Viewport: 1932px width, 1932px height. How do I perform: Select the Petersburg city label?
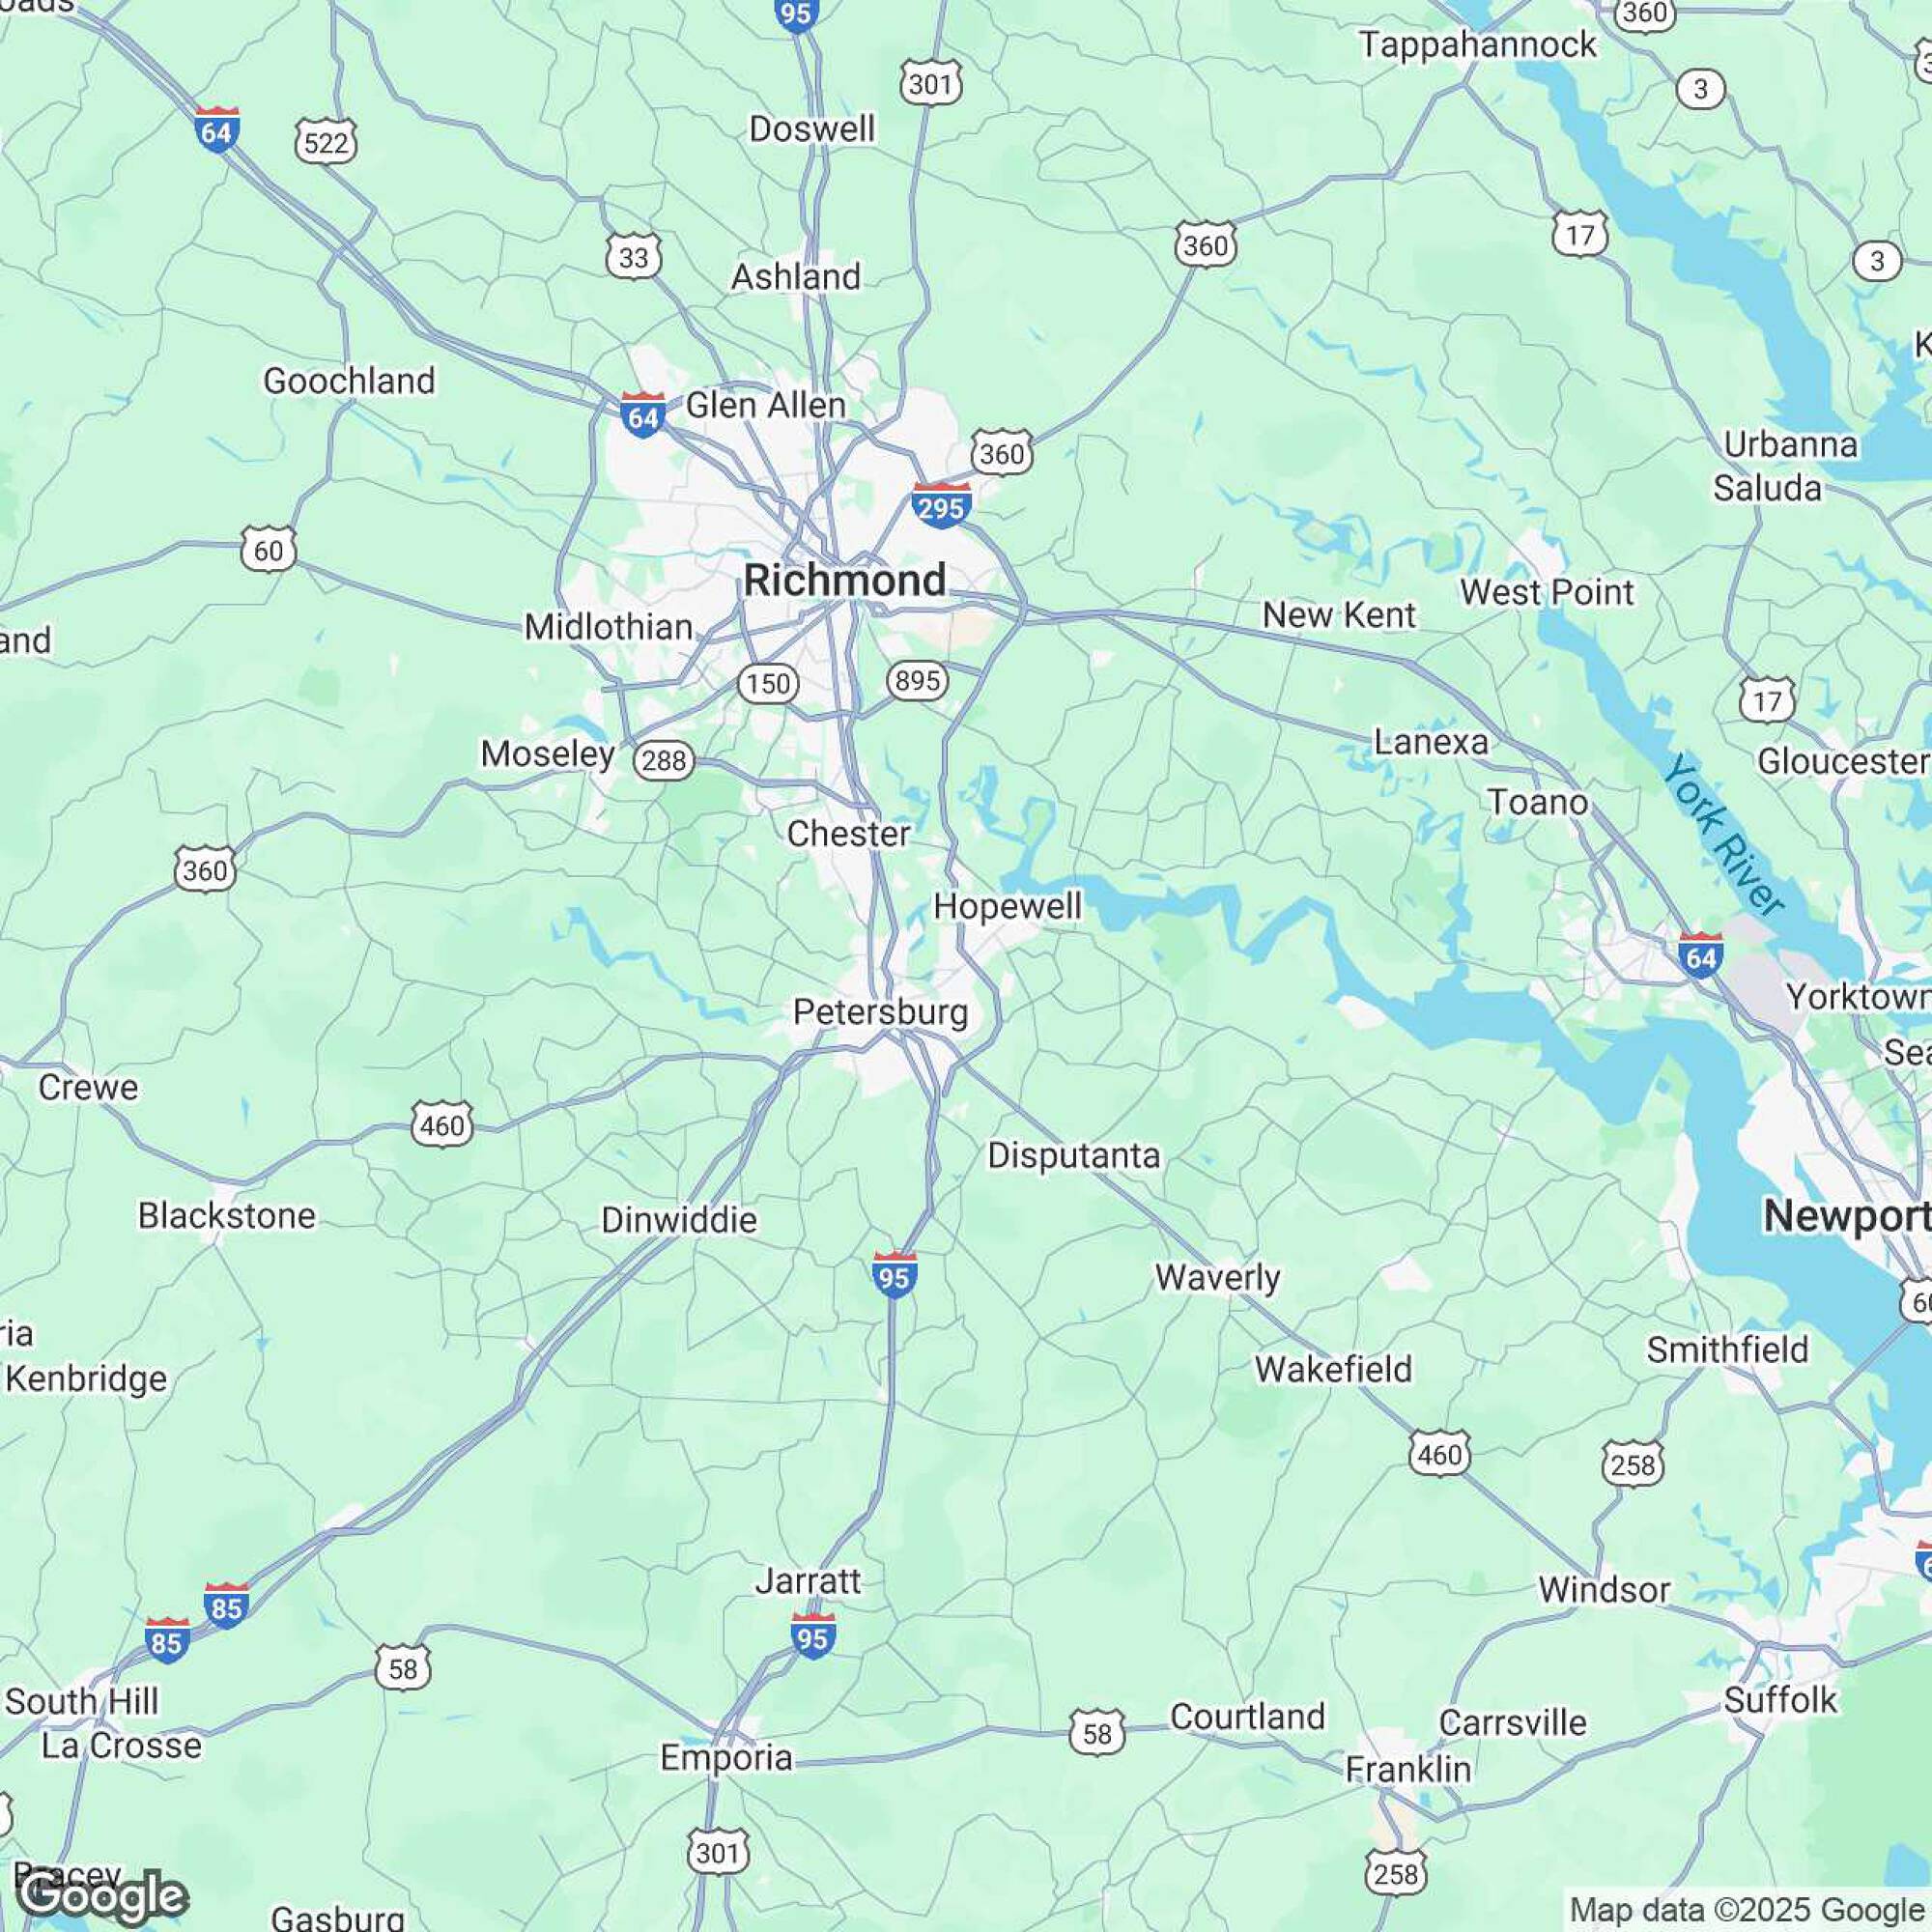click(881, 1013)
